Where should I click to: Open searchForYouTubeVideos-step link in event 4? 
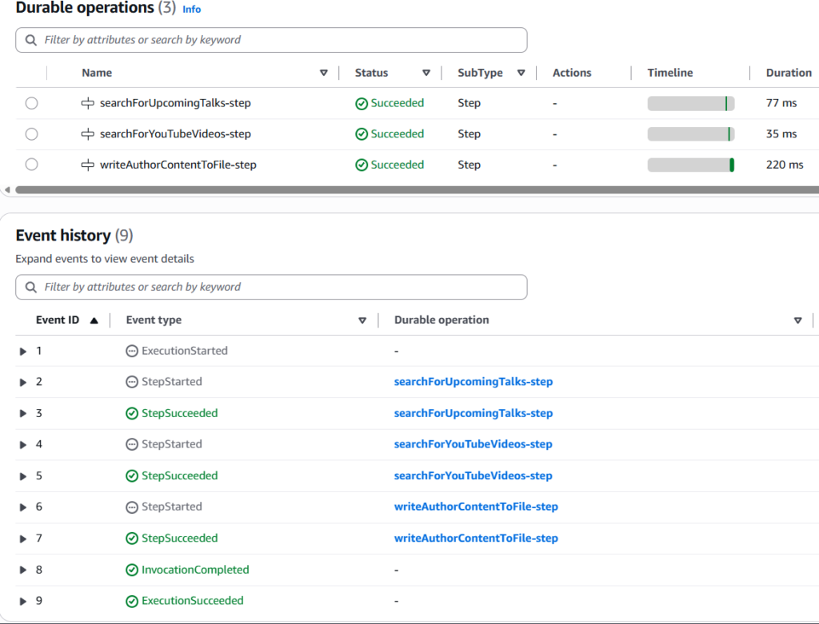(x=473, y=444)
